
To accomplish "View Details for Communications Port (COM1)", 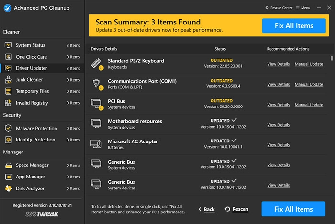I will click(x=279, y=84).
